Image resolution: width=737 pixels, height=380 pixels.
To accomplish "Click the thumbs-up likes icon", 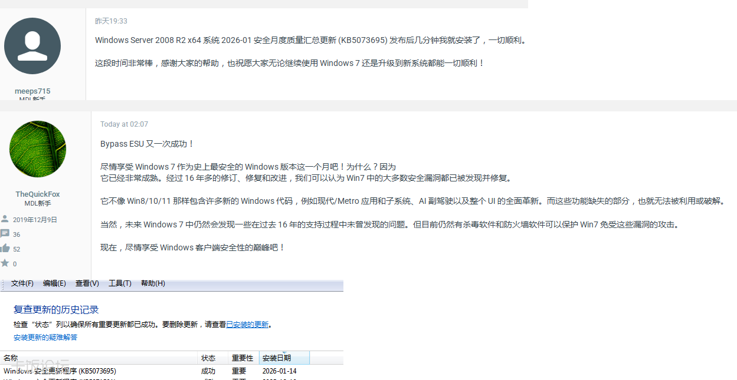I will pos(5,249).
